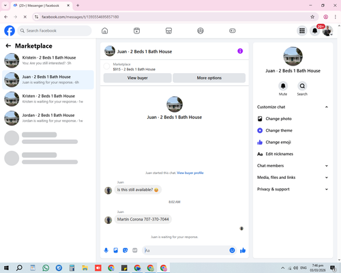Screen dimensions: 341x273
Task: Open the Windows Start menu
Action: (6, 268)
